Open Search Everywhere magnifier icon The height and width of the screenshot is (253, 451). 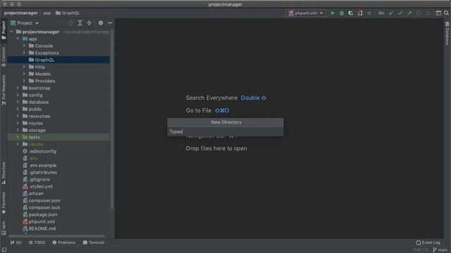pos(446,13)
